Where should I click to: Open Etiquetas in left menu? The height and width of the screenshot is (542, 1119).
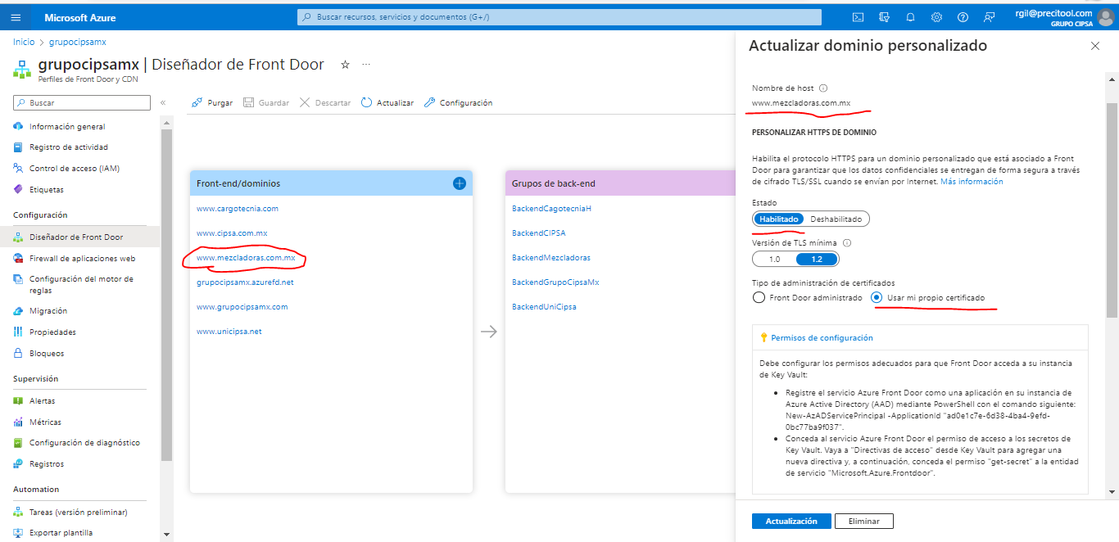tap(47, 190)
